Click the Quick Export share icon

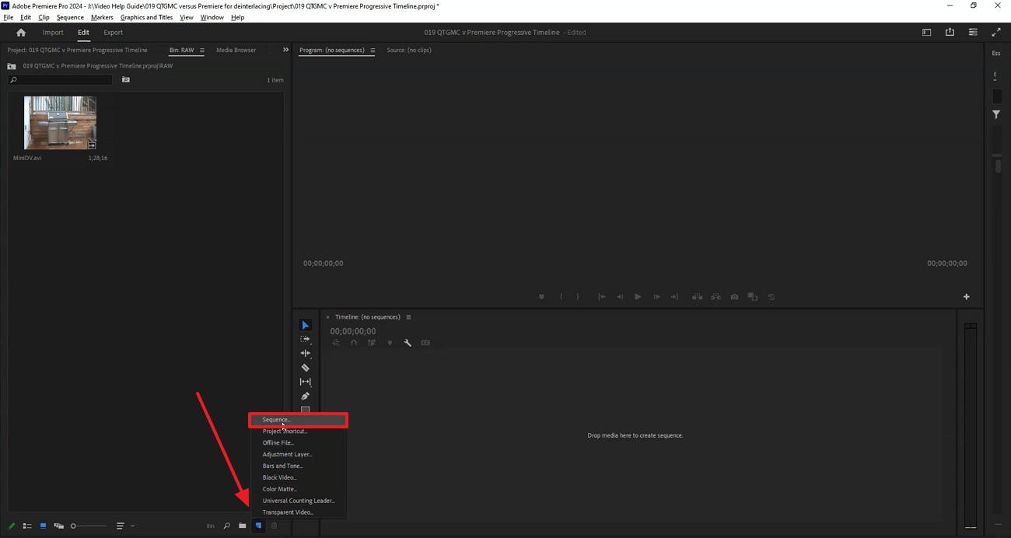[x=950, y=32]
